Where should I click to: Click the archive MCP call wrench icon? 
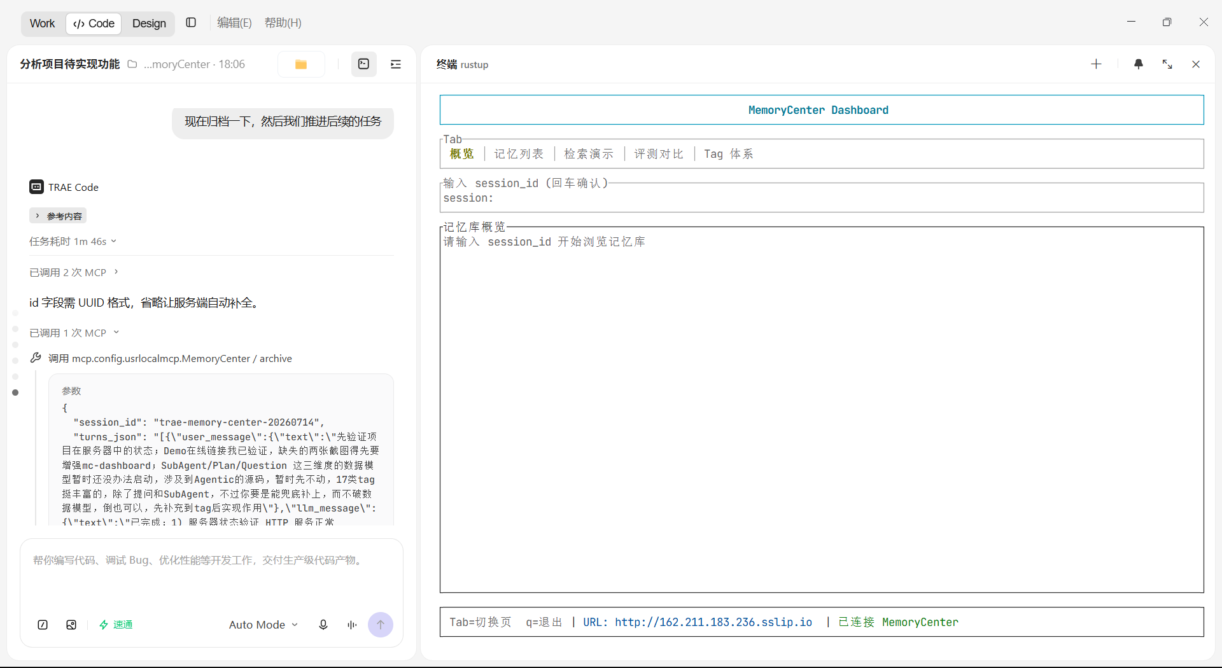click(x=36, y=358)
